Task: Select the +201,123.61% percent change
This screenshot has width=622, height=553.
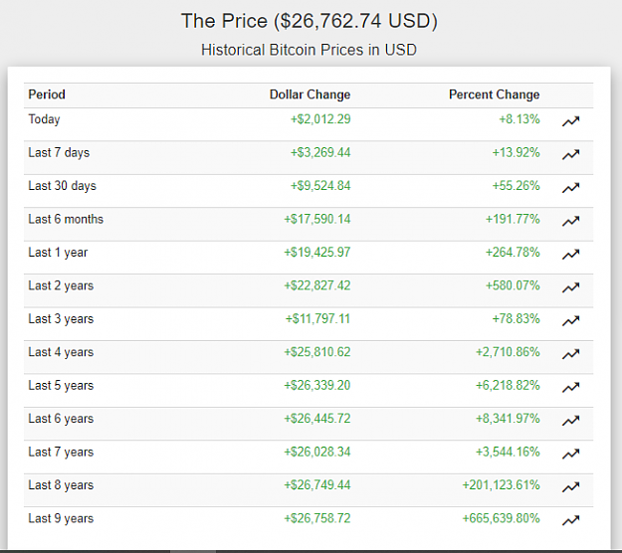Action: pos(502,485)
